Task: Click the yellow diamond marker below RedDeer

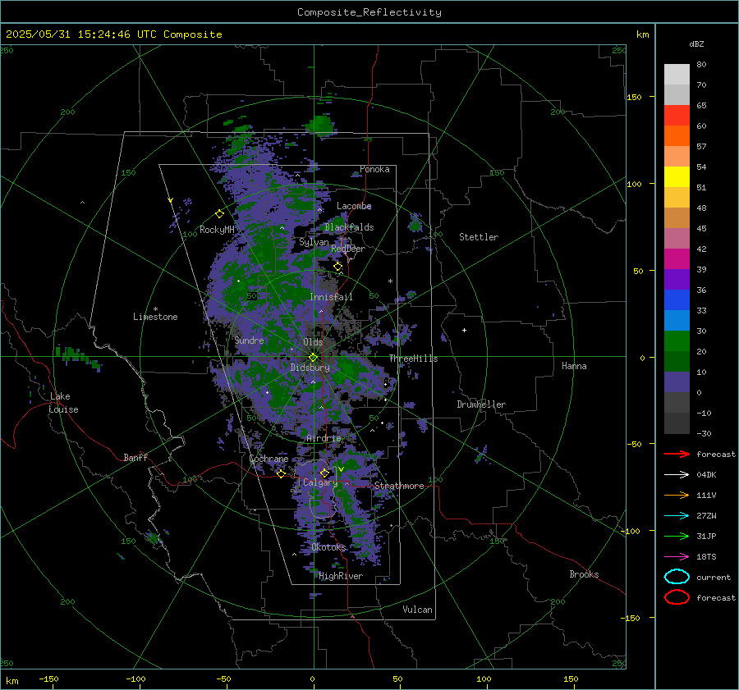Action: [x=337, y=267]
